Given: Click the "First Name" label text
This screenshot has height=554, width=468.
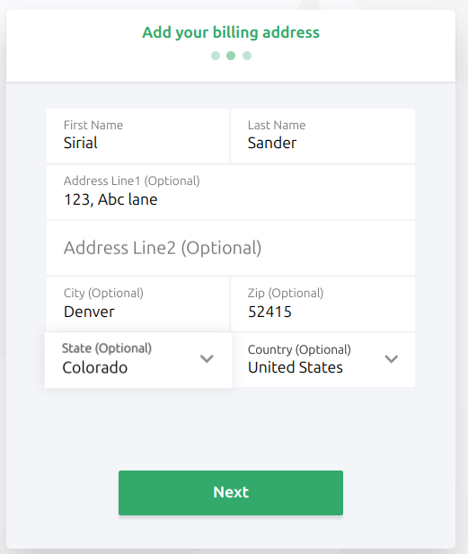Looking at the screenshot, I should [93, 125].
